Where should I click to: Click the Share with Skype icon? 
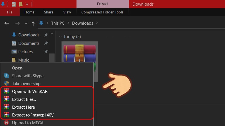pyautogui.click(x=6, y=76)
